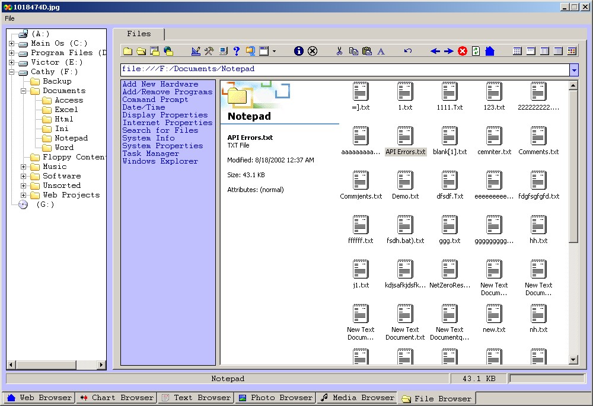Image resolution: width=593 pixels, height=406 pixels.
Task: Click the second view mode icon
Action: 531,51
